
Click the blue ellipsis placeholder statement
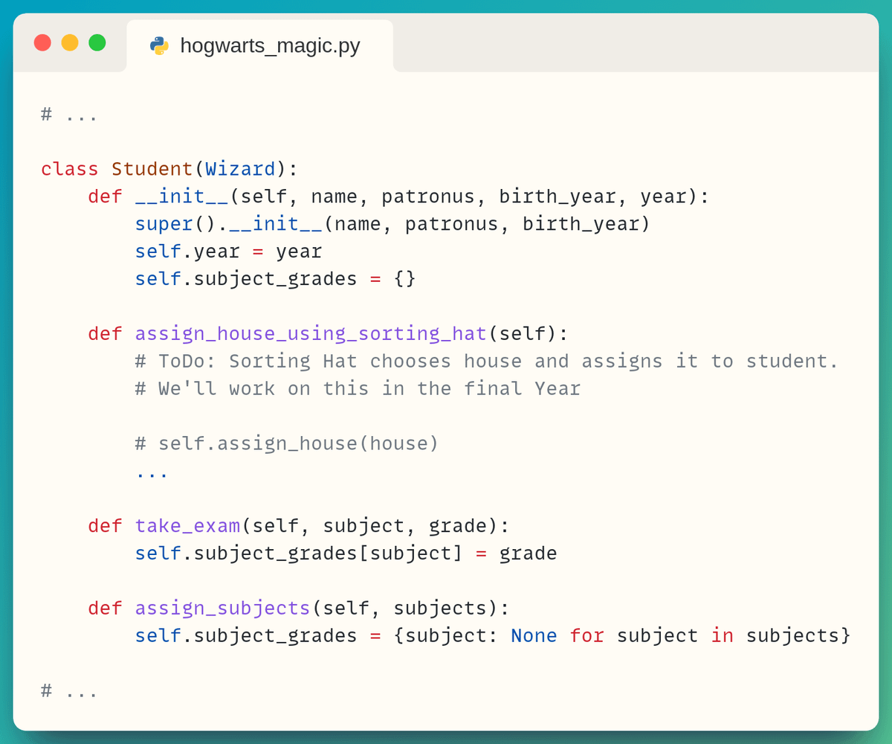(152, 471)
